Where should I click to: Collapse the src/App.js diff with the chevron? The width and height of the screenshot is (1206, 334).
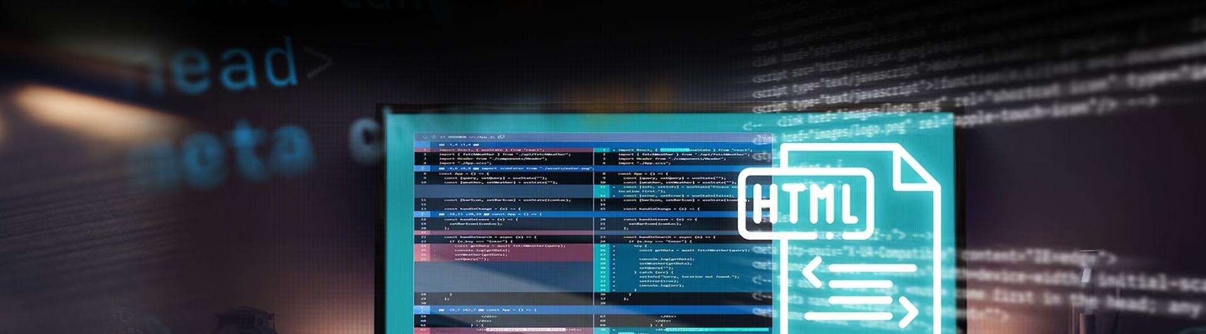coord(425,137)
